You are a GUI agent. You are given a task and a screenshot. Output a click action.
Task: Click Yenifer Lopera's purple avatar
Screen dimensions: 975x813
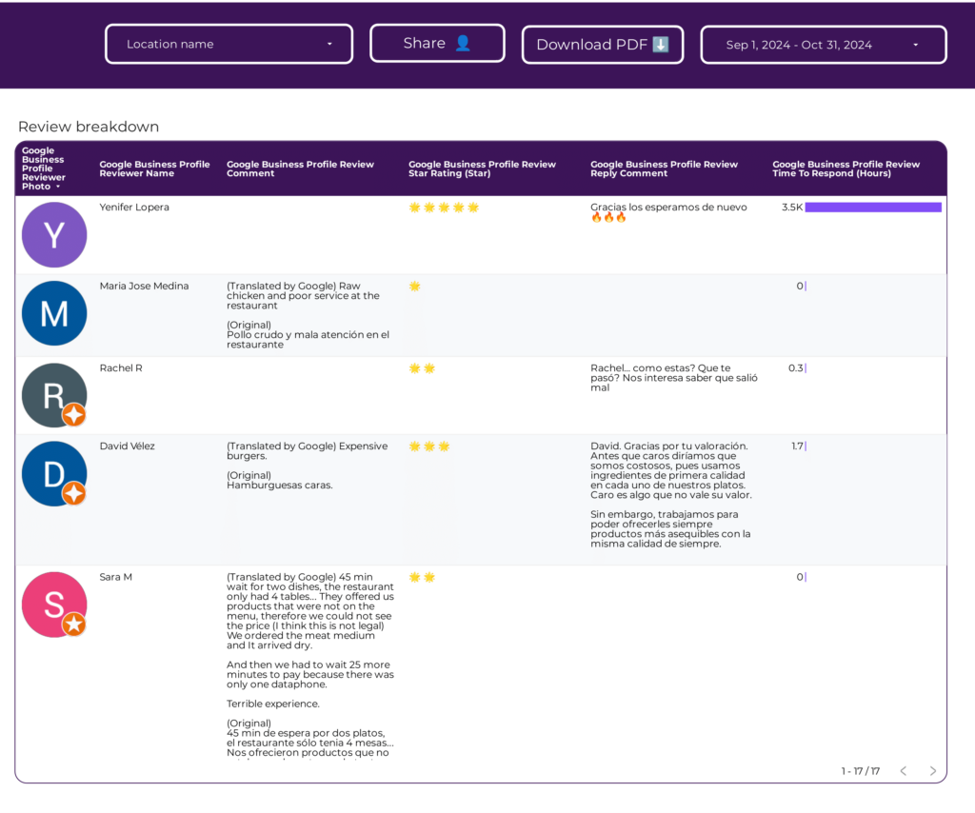pos(54,234)
